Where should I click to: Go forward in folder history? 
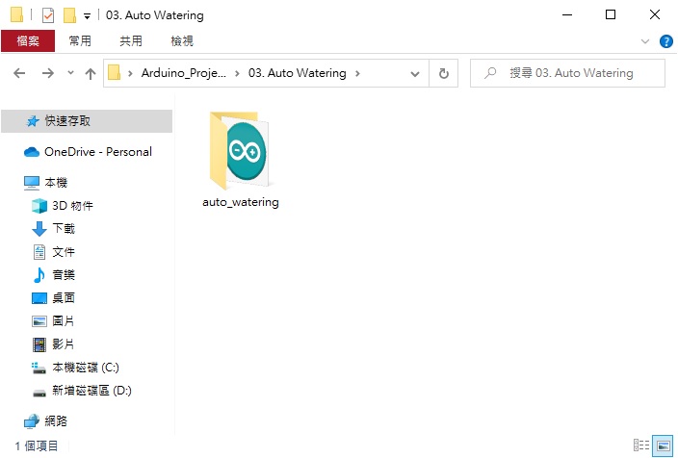(x=47, y=73)
